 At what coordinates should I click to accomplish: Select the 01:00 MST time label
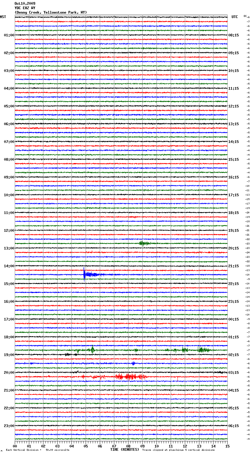[9, 35]
